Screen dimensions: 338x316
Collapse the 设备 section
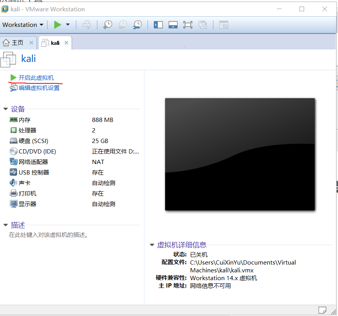click(5, 109)
